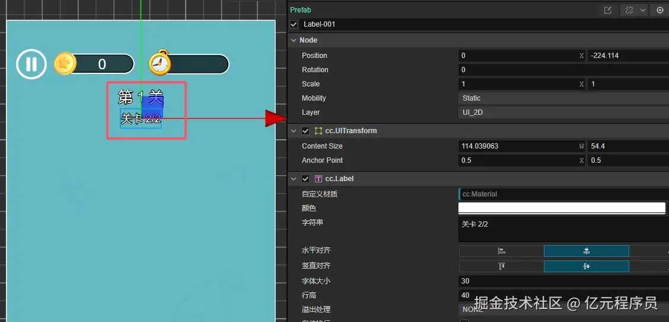This screenshot has width=669, height=322.
Task: Click the locate prefab target icon
Action: [x=660, y=10]
